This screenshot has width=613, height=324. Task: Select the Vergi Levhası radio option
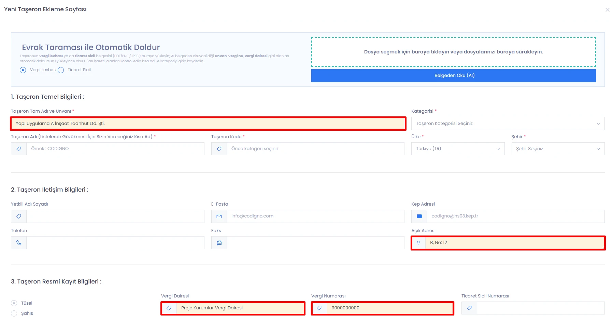tap(23, 70)
